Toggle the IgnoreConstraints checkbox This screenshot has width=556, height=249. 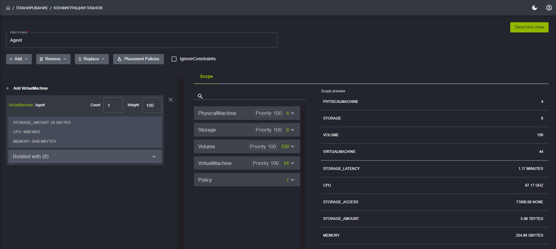pos(174,59)
